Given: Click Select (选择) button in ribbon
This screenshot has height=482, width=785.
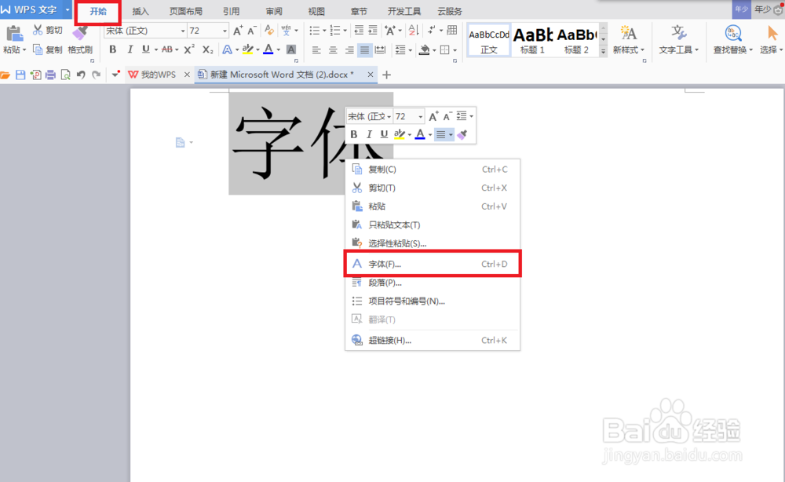Looking at the screenshot, I should 772,40.
